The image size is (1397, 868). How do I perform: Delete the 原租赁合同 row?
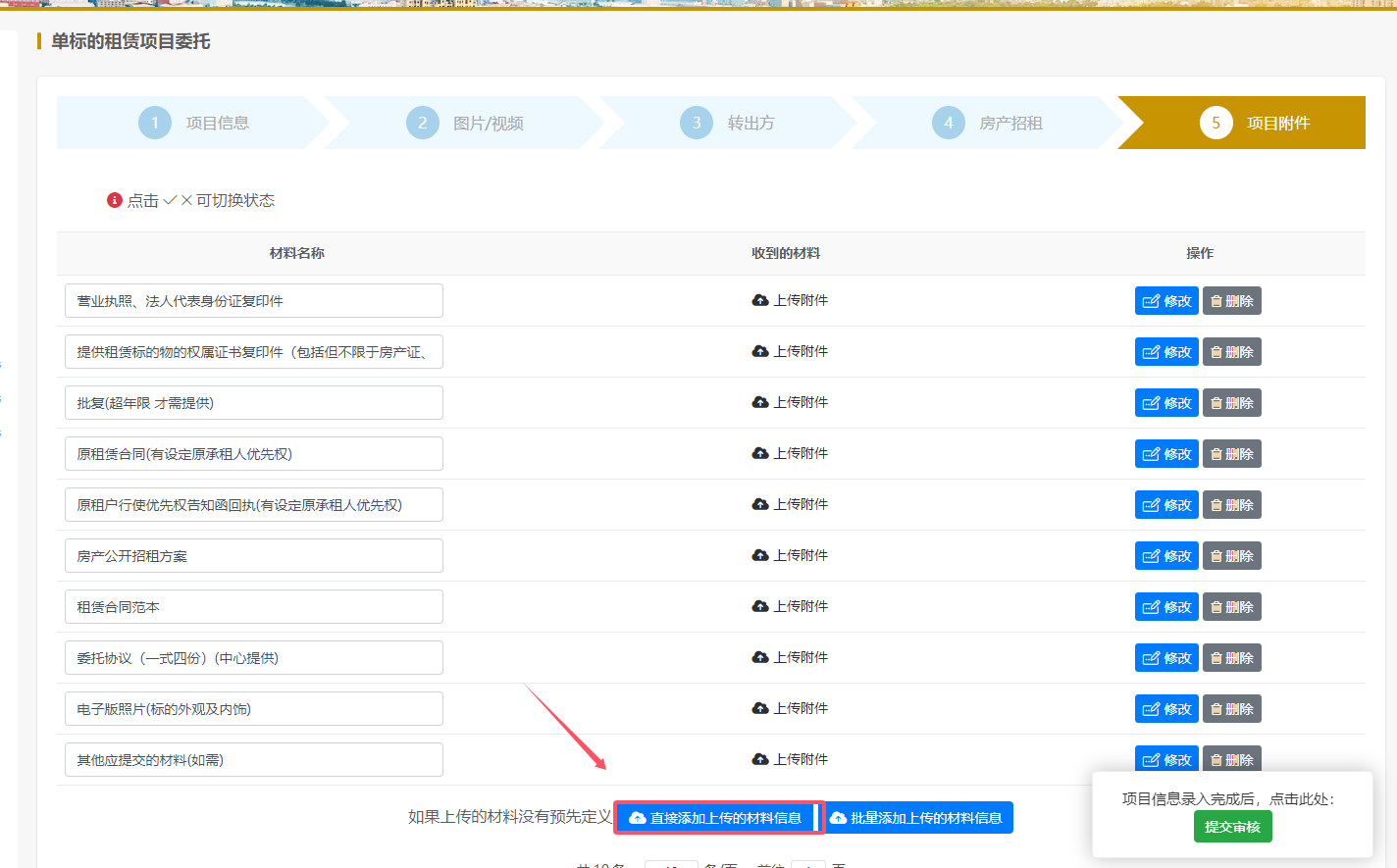(1232, 454)
